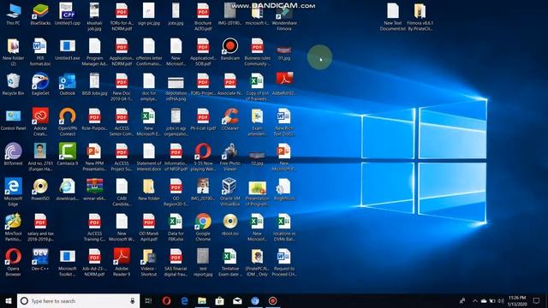Open the taskbar clock and calendar
Image resolution: width=548 pixels, height=308 pixels.
tap(517, 300)
